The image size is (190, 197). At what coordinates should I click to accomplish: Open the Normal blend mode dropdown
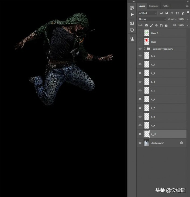pyautogui.click(x=152, y=19)
